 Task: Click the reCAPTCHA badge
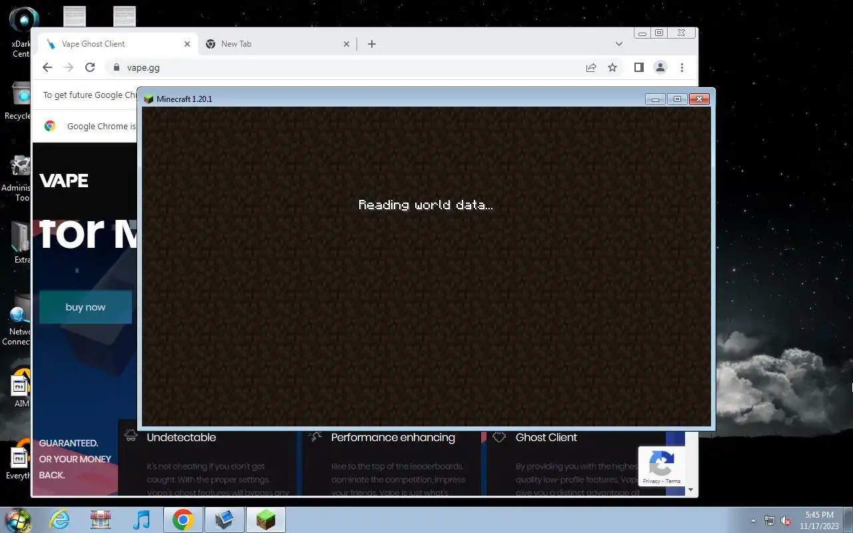point(661,466)
